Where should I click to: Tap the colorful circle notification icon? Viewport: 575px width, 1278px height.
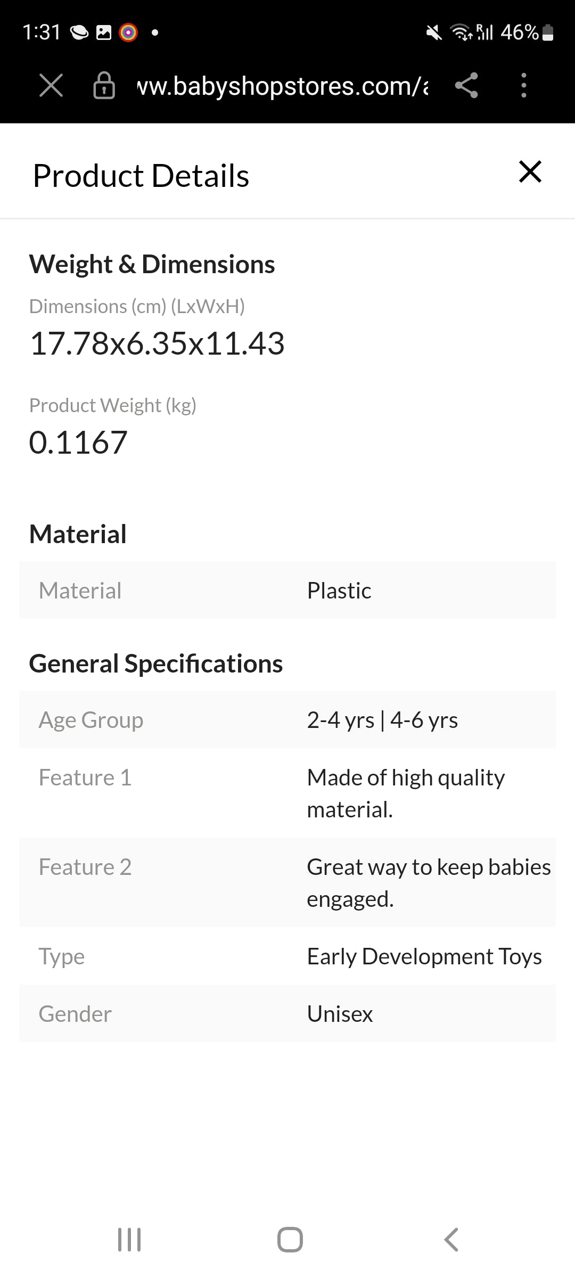coord(128,33)
